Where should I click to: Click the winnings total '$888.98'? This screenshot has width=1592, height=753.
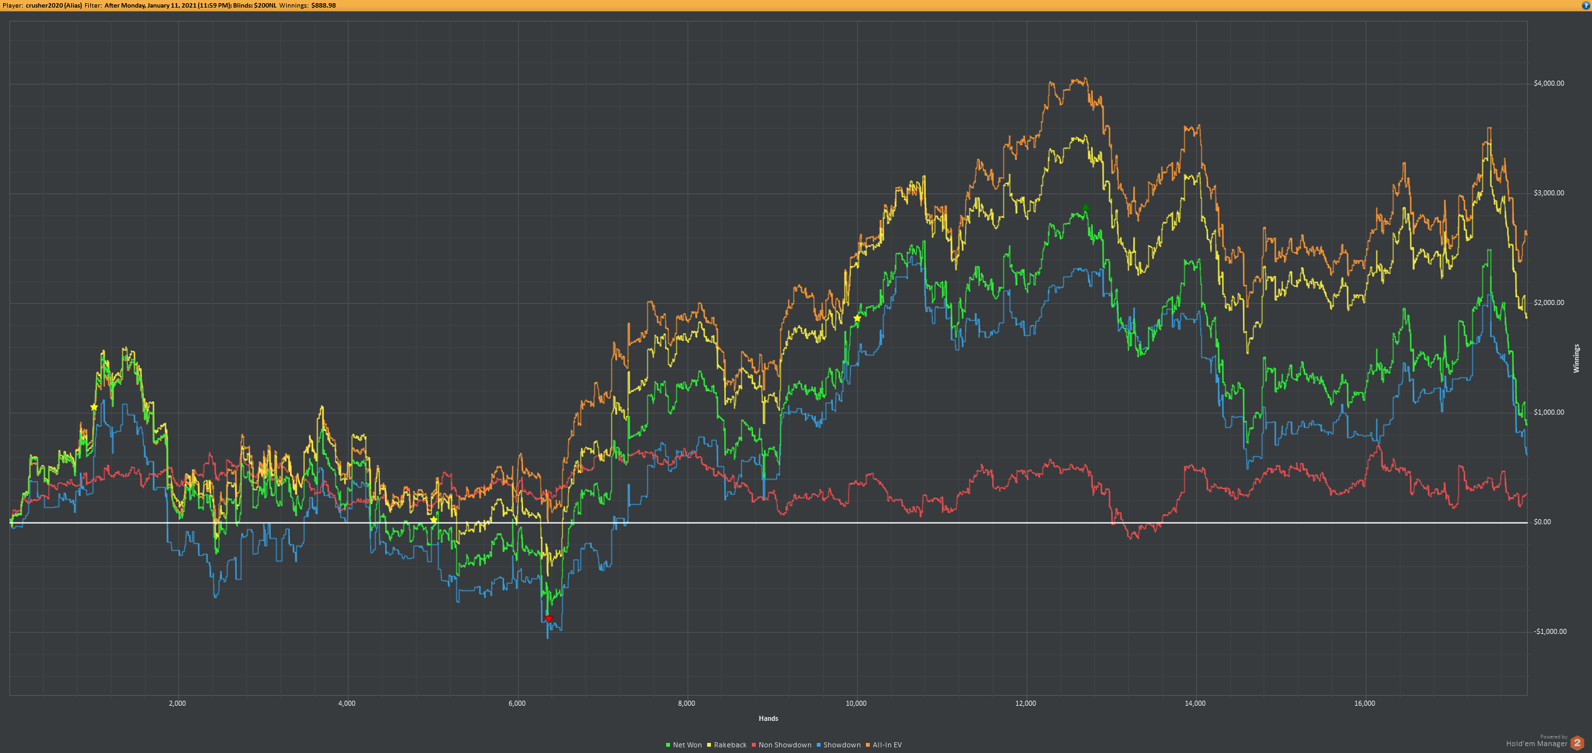click(323, 5)
